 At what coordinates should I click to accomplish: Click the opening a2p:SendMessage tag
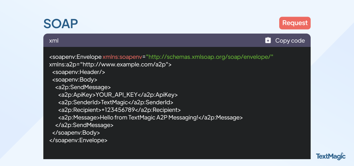(83, 87)
